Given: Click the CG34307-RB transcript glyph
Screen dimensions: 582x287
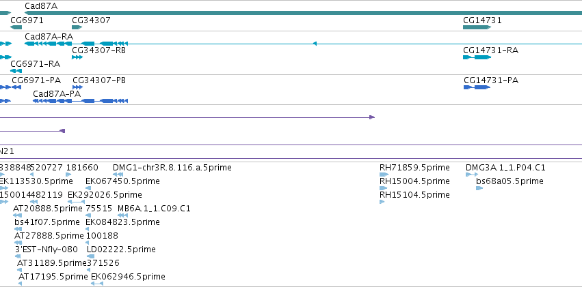Looking at the screenshot, I should (77, 57).
